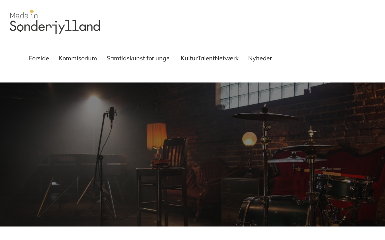Click the red drumsticks on the snare
The width and height of the screenshot is (385, 240).
(x=331, y=172)
